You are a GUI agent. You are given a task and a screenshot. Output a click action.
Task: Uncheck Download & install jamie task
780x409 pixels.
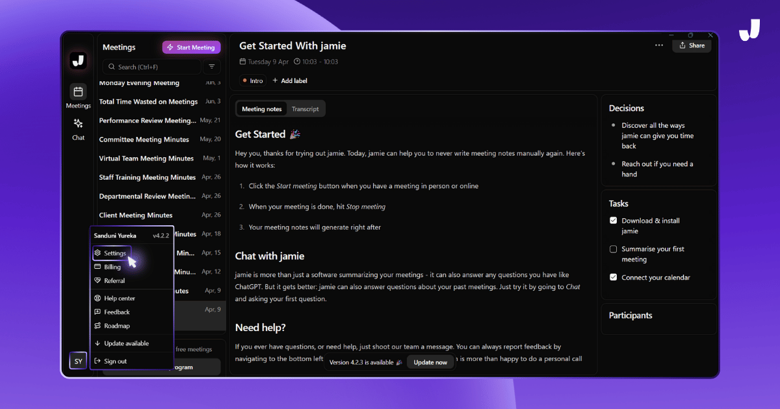[613, 221]
